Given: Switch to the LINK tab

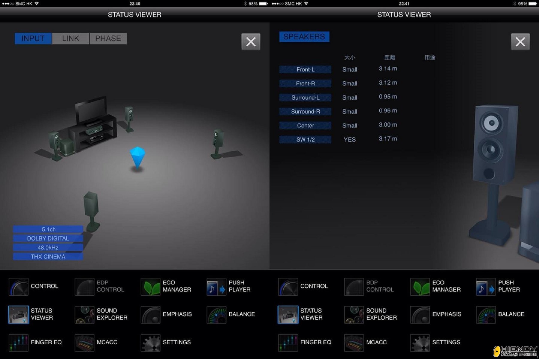Looking at the screenshot, I should coord(71,39).
